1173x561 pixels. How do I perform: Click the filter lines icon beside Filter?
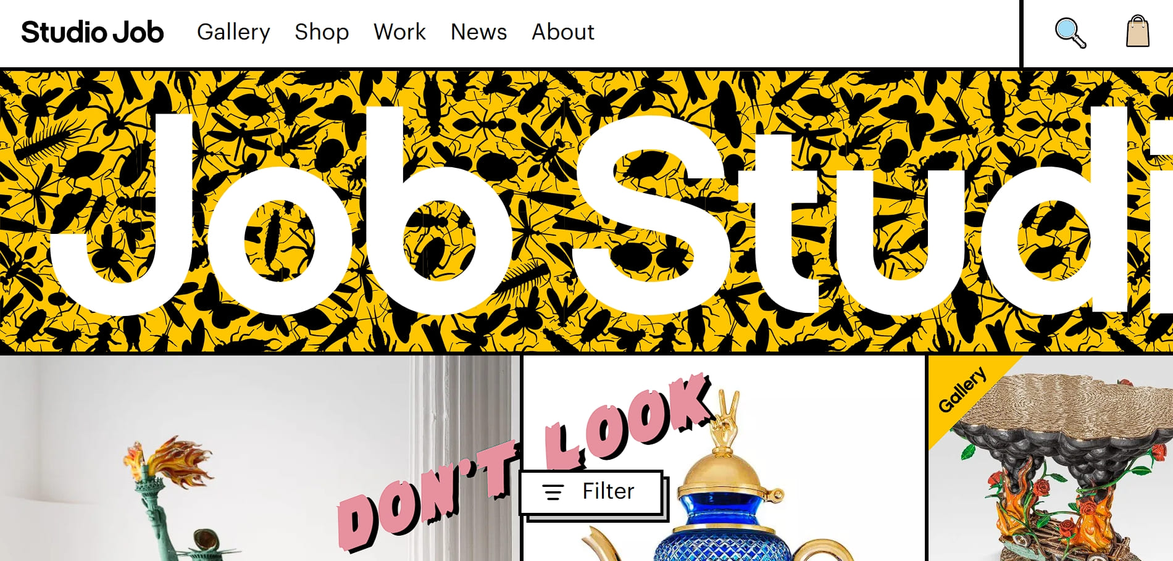point(553,492)
